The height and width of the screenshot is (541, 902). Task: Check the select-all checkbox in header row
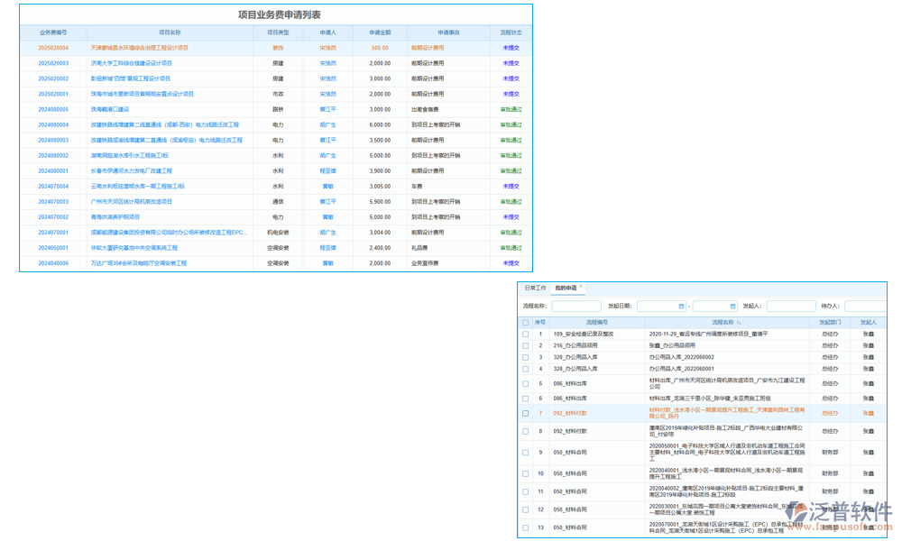tap(525, 322)
